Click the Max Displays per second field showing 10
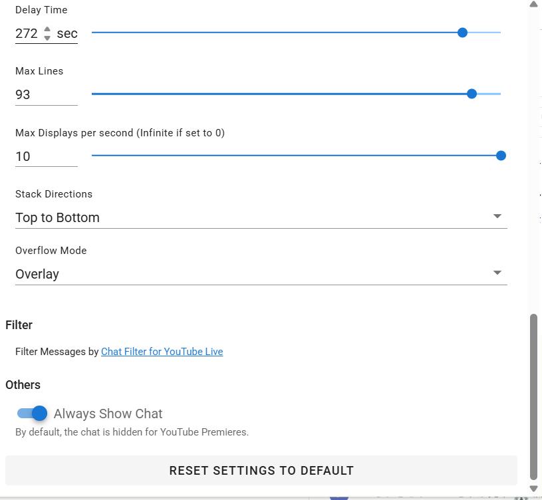This screenshot has height=500, width=542. [47, 156]
